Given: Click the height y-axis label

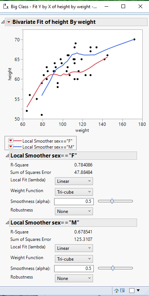Looking at the screenshot, I should (10, 74).
